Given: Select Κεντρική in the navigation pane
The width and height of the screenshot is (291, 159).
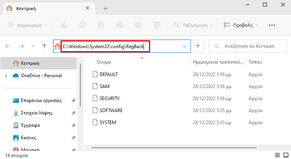Looking at the screenshot, I should (38, 63).
